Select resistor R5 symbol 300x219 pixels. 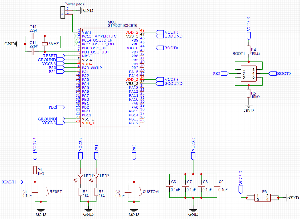(249, 93)
